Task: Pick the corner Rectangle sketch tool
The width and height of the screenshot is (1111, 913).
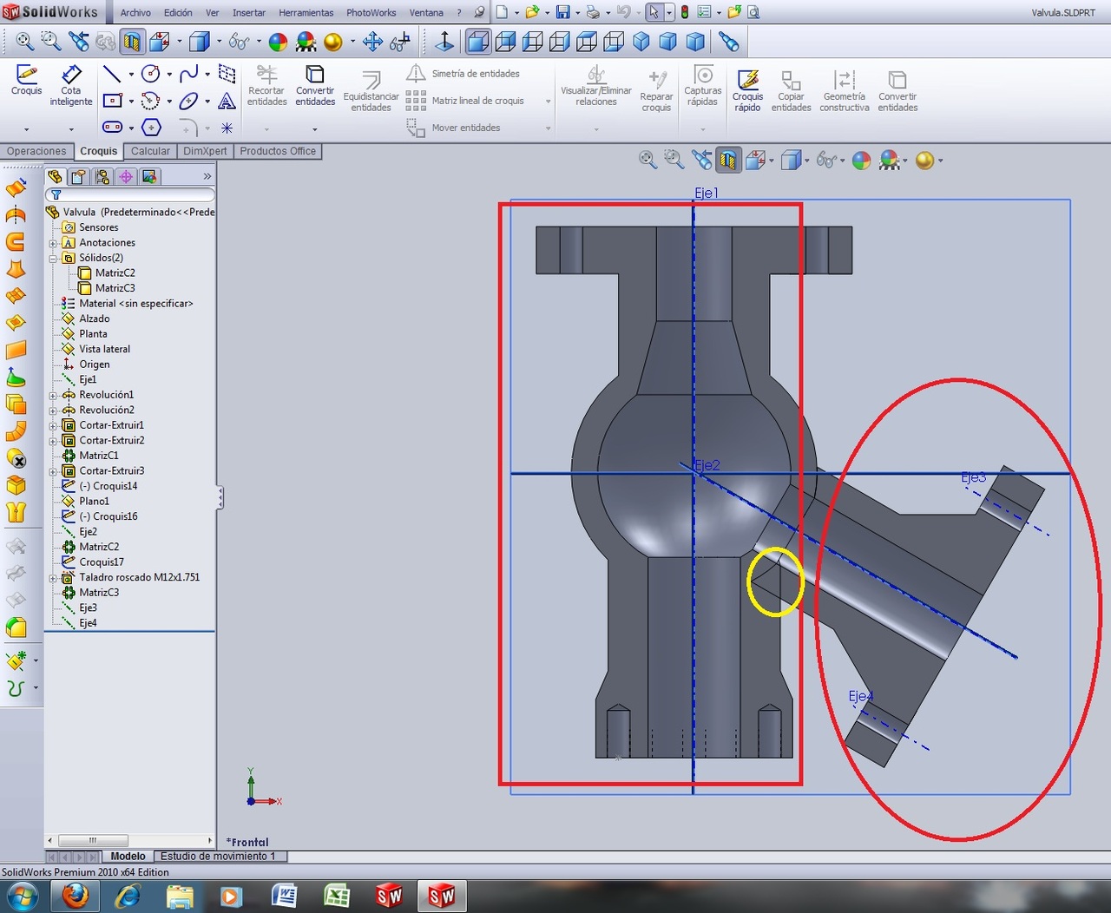Action: click(x=112, y=101)
